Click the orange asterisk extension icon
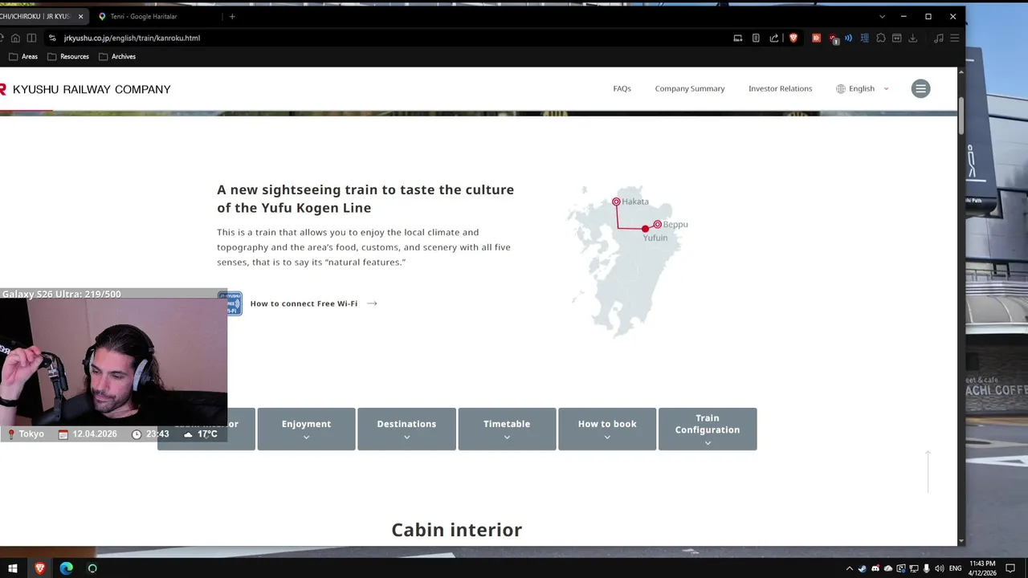Image resolution: width=1028 pixels, height=578 pixels. click(x=816, y=38)
